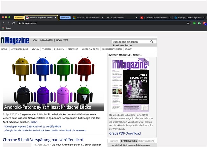The image size is (207, 147).
Task: Open the Android-Patchday schliesst kritische Lecks headline
Action: 48,107
